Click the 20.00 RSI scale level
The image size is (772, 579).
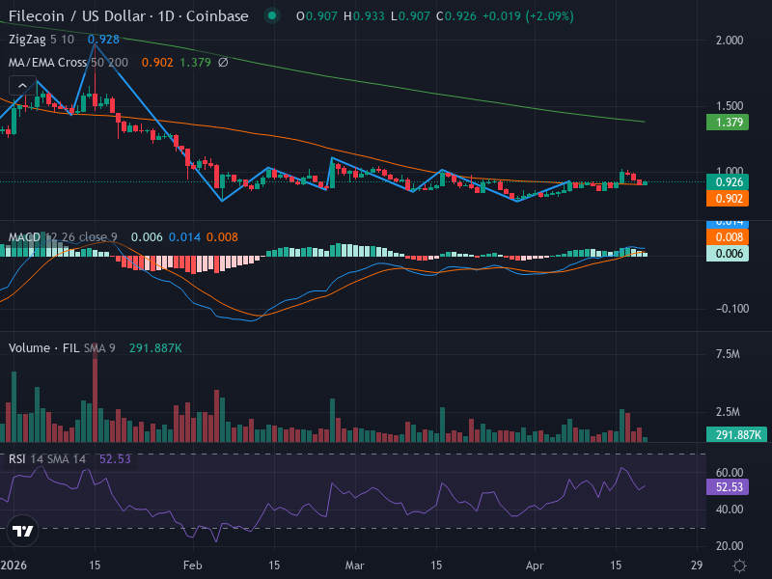(x=730, y=545)
